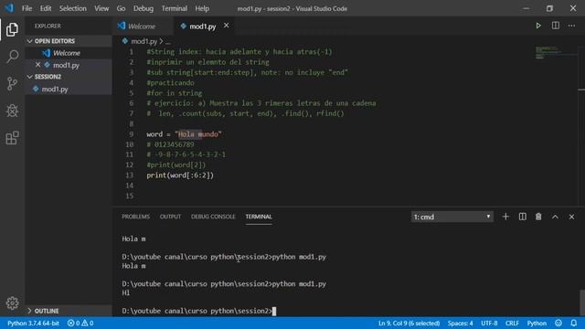This screenshot has height=329, width=585.
Task: Open the Edit menu
Action: click(x=46, y=8)
